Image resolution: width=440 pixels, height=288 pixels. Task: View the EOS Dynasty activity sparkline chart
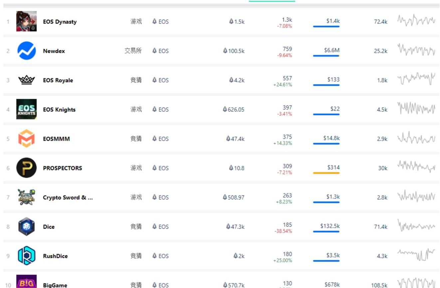point(416,20)
